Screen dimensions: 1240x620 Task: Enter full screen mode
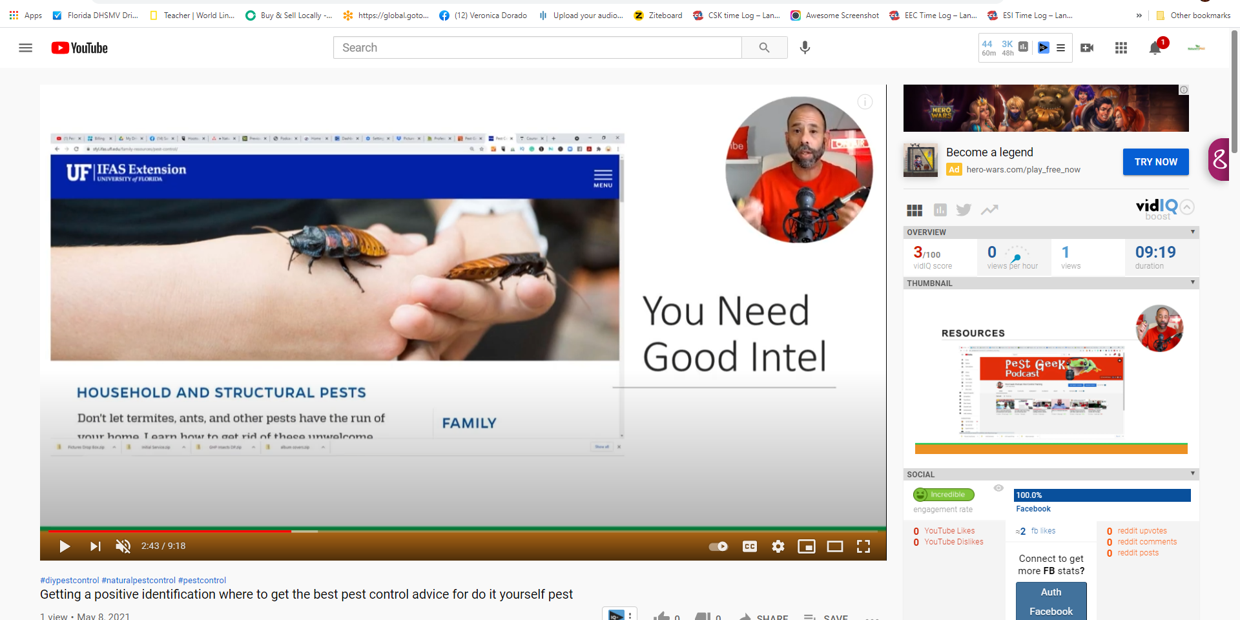[x=863, y=546]
